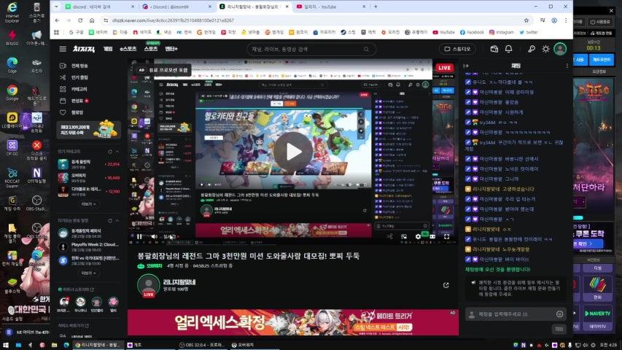Switch to the YouTube browser tab
Viewport: 622px width, 350px height.
[x=332, y=7]
